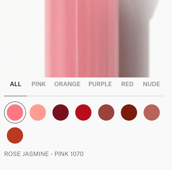Click the selected Rose Jasmine pink swatch
The image size is (172, 171).
click(15, 112)
